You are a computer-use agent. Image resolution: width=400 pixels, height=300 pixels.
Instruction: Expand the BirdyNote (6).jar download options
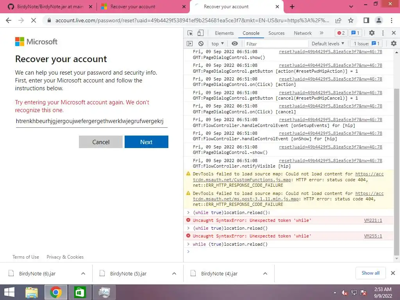pos(83,273)
